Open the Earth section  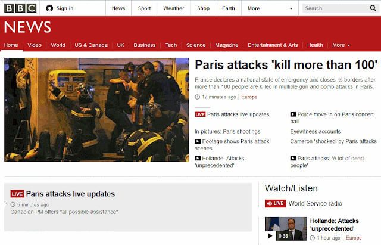pyautogui.click(x=229, y=8)
